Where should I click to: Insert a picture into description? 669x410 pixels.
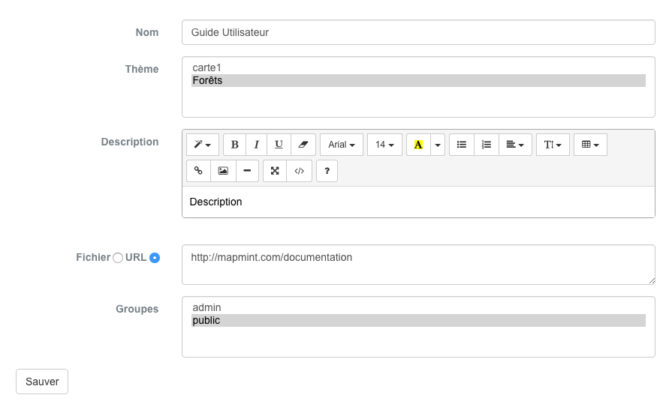click(x=223, y=171)
